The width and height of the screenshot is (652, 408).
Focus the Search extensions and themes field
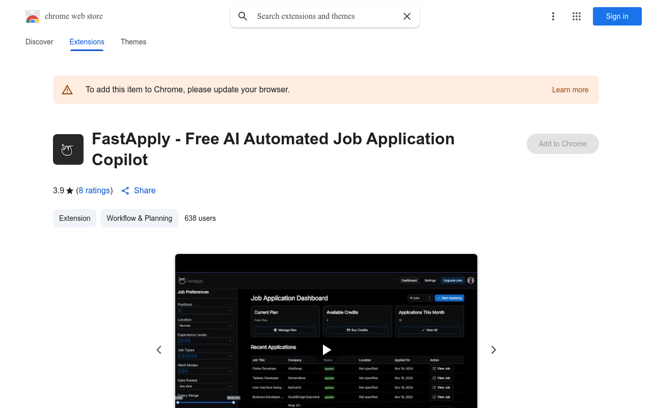click(326, 16)
